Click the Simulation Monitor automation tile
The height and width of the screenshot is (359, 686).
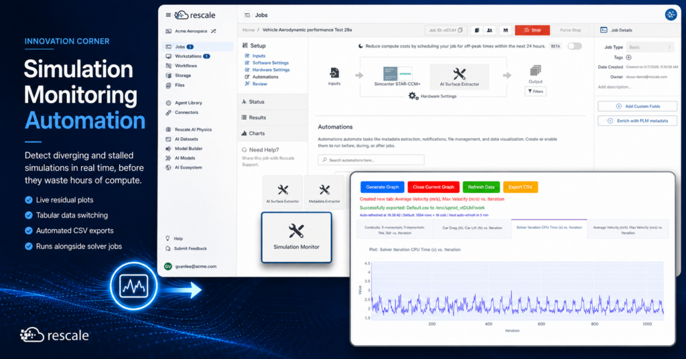(296, 238)
